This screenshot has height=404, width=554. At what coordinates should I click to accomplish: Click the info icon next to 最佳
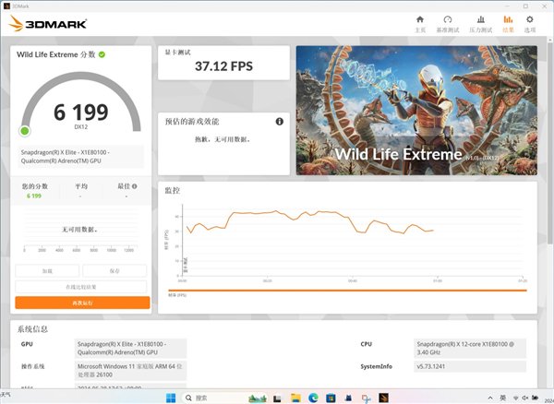tap(135, 186)
